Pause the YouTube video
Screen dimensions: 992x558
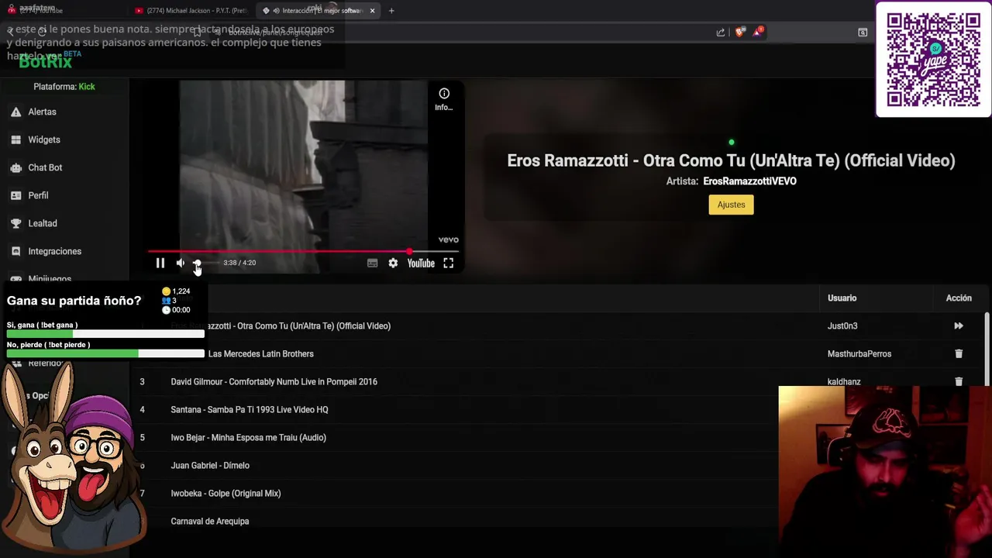160,263
